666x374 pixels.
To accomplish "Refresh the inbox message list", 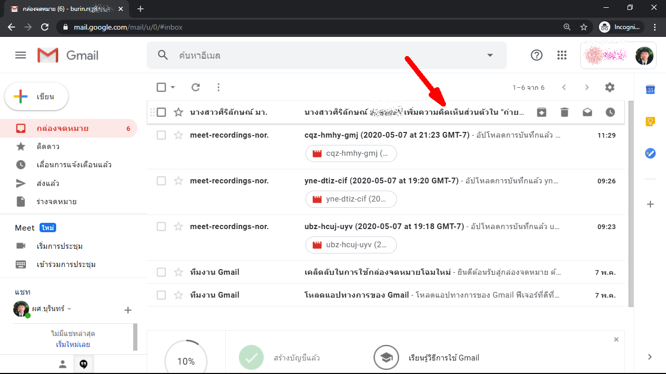I will tap(196, 87).
